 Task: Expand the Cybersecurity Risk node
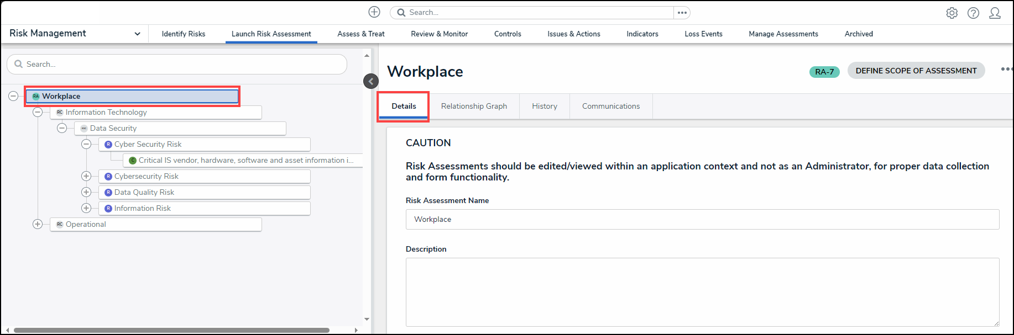(86, 176)
